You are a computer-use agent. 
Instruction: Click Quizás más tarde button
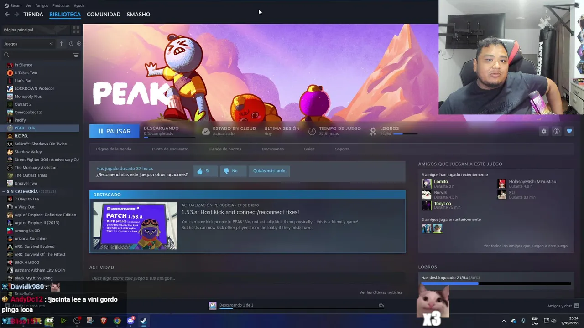(269, 171)
